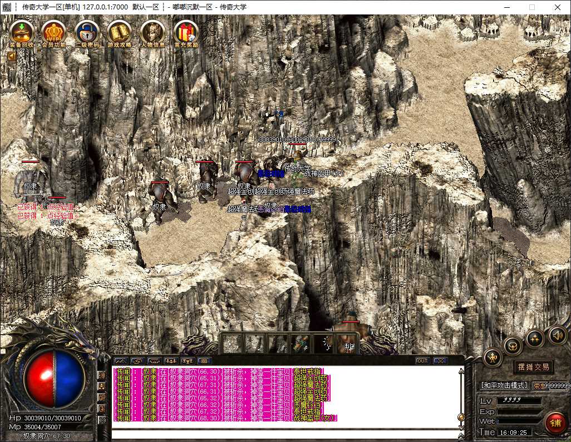The image size is (571, 442).
Task: Open the 人物信息 character portrait icon
Action: pyautogui.click(x=152, y=34)
